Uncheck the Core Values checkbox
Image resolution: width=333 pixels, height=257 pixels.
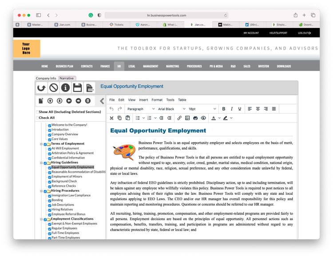pos(49,139)
